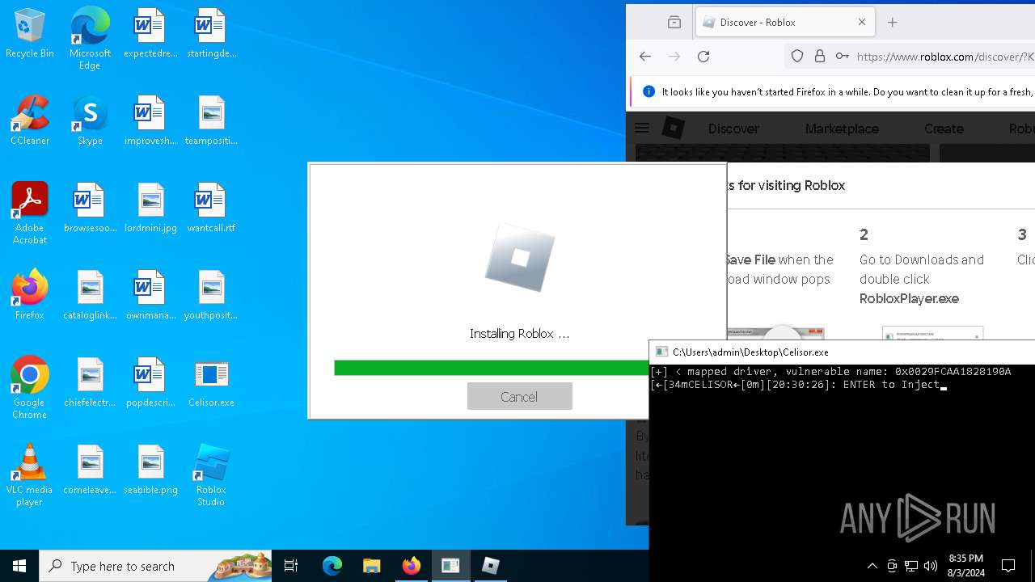Select the chiefelectr... image file

[90, 383]
